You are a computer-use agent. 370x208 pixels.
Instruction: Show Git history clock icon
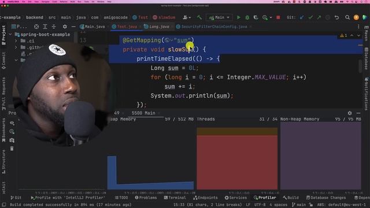328,17
